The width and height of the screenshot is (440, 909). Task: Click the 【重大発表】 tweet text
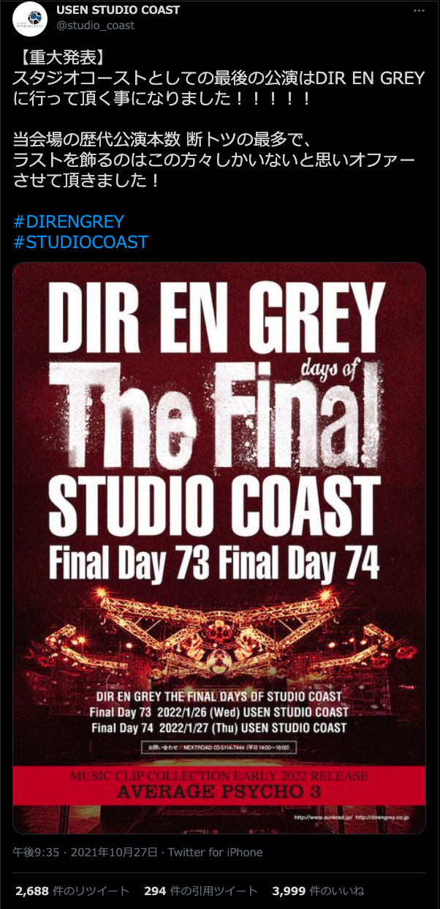click(63, 57)
